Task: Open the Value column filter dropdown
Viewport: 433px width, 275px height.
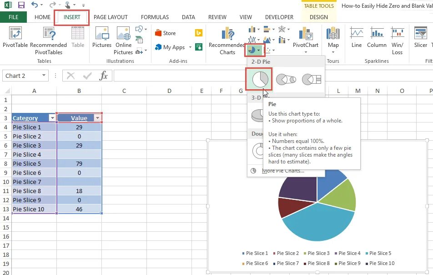Action: click(97, 118)
